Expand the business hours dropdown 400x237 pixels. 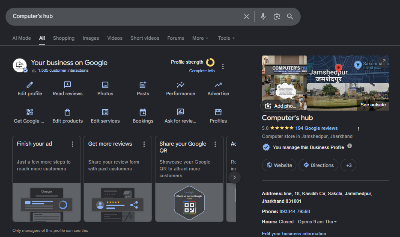(335, 222)
